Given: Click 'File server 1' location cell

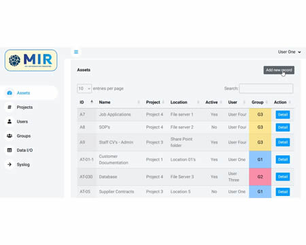Looking at the screenshot, I should tap(182, 114).
